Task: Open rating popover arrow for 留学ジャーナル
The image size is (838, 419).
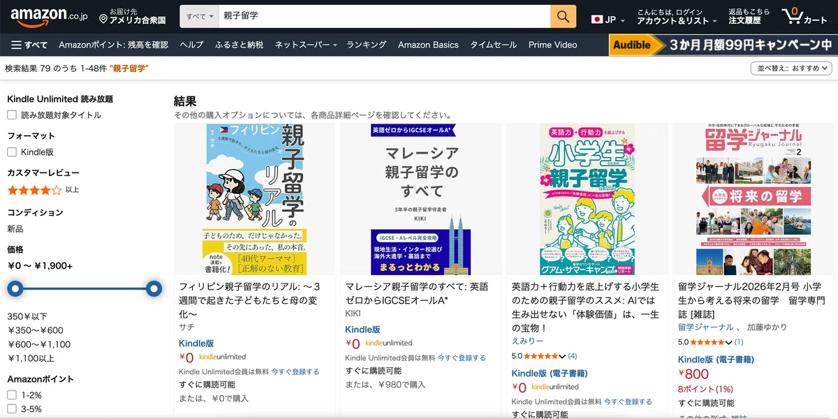Action: [729, 342]
